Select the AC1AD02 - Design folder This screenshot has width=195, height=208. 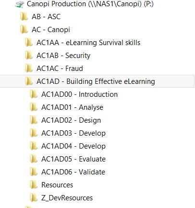coord(71,120)
